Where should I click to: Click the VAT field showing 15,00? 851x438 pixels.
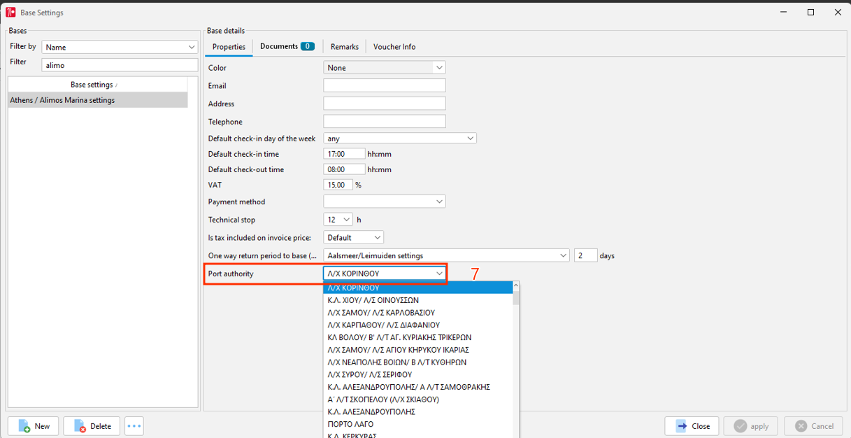point(338,185)
